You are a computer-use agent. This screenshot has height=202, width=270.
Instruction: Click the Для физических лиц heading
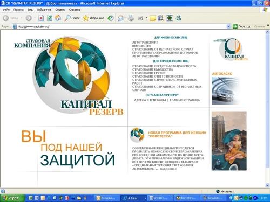coord(171,38)
